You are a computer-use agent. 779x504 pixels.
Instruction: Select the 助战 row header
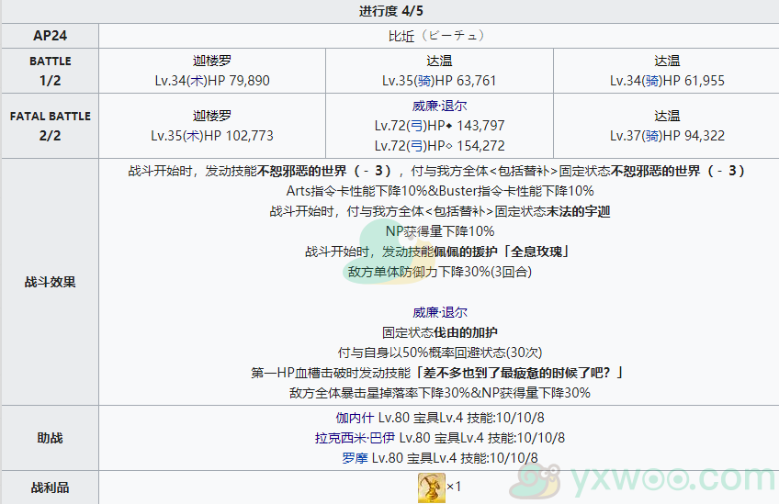[51, 438]
